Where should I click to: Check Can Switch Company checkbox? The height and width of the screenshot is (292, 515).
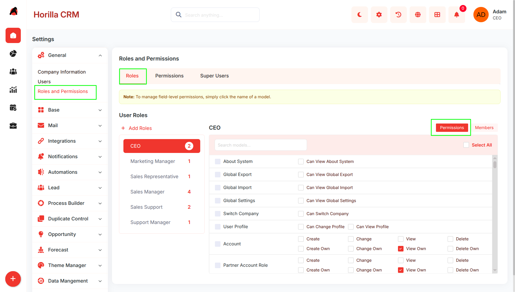tap(301, 214)
